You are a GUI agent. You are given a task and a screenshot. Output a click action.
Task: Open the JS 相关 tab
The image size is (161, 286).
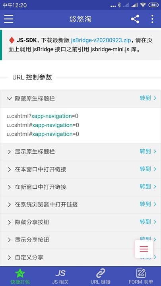[x=60, y=276]
